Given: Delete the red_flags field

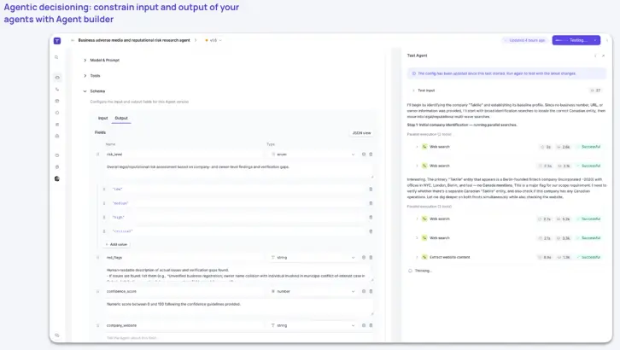Looking at the screenshot, I should tap(371, 258).
